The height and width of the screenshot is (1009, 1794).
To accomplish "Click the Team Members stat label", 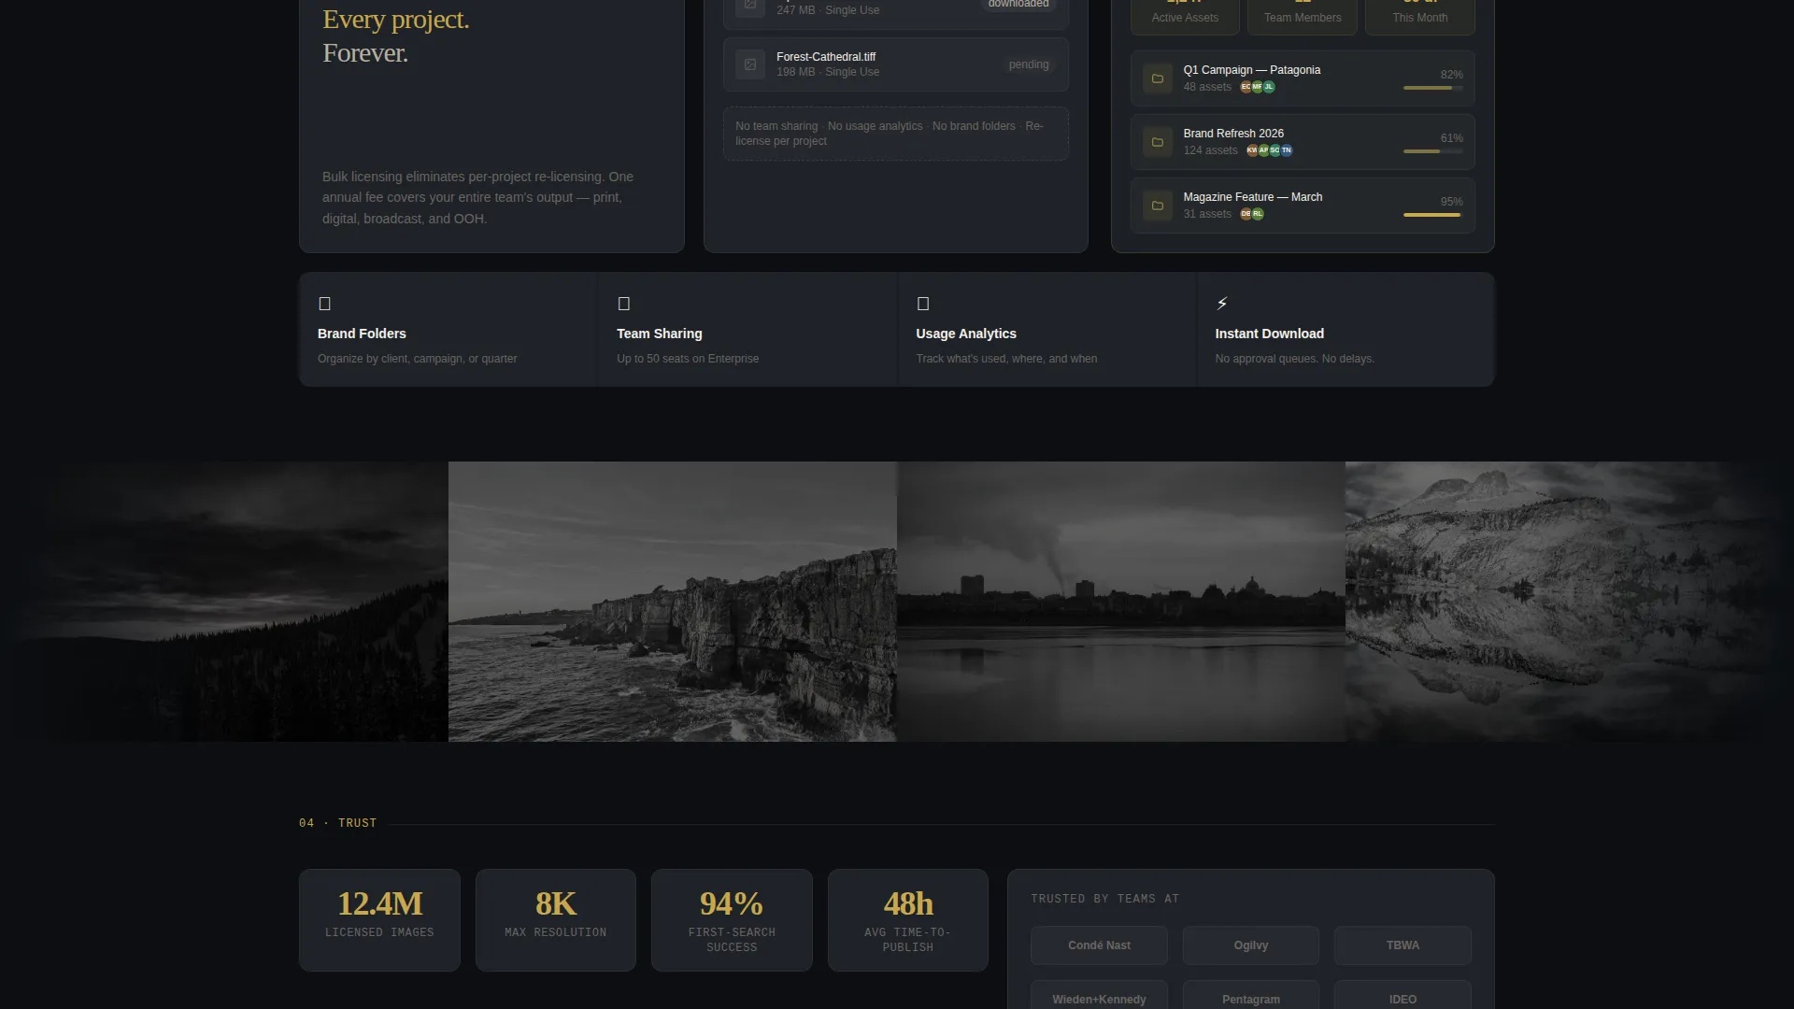I will 1303,18.
